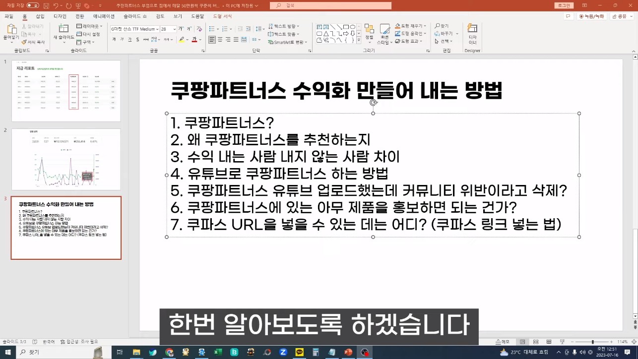638x359 pixels.
Task: Click the Cut (잘라내기) scissors icon
Action: coord(32,26)
